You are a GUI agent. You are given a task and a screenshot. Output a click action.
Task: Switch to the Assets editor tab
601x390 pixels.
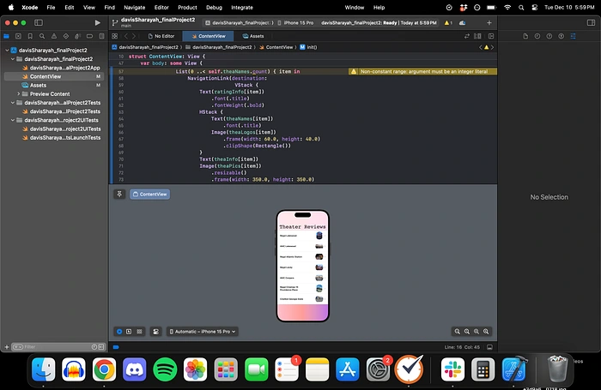[252, 36]
